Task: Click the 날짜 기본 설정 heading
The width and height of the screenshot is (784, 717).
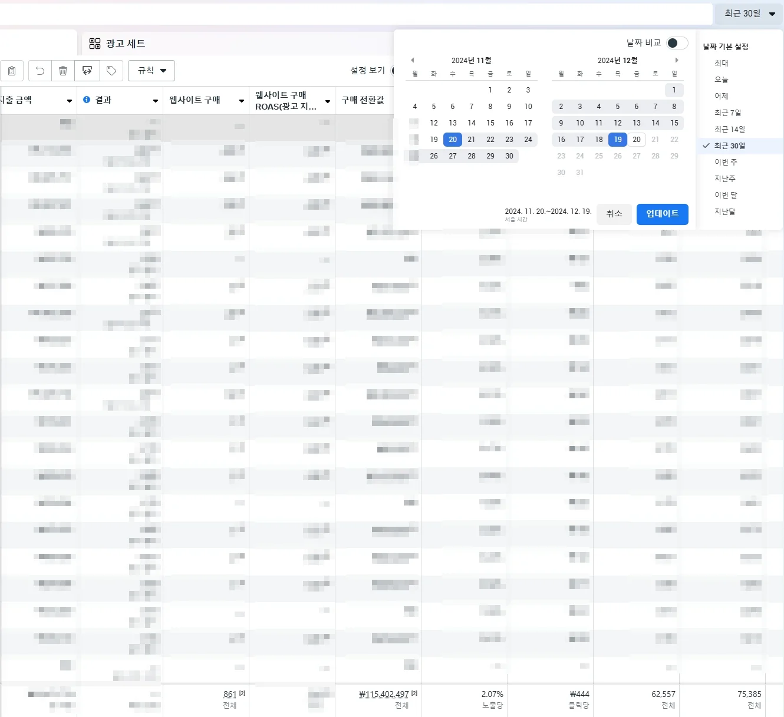Action: (726, 47)
